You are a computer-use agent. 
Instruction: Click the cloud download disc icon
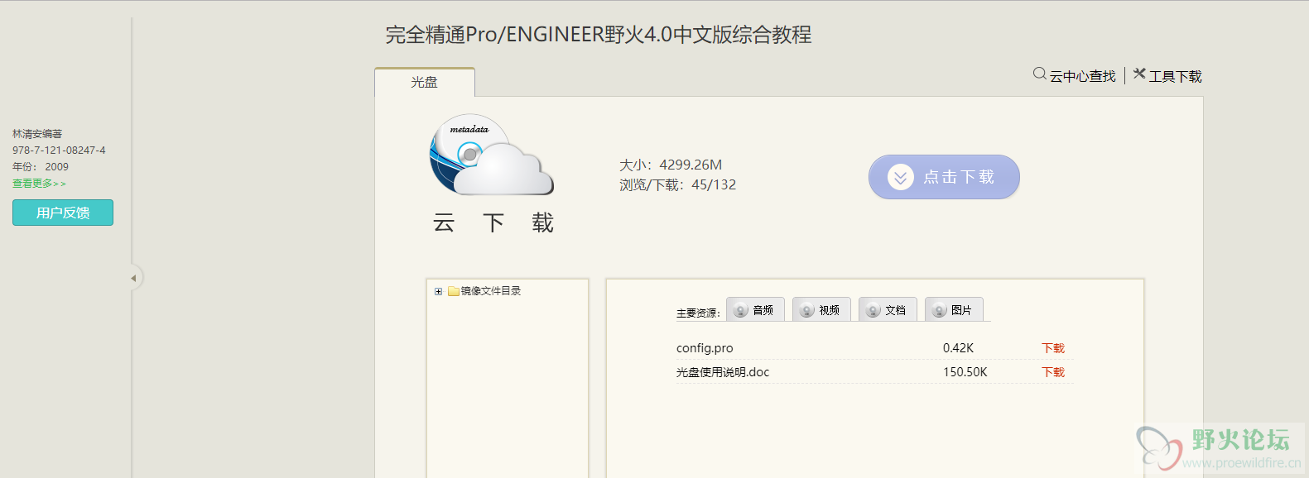coord(491,155)
